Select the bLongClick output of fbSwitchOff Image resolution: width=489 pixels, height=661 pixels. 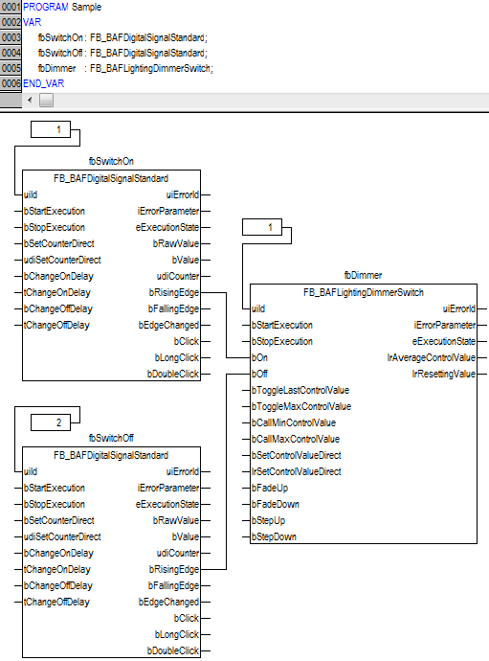click(177, 635)
